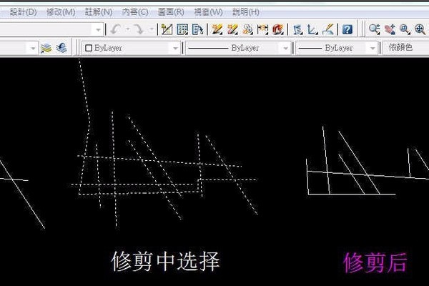Click the magenta 修剪后 text label
This screenshot has height=286, width=429.
pyautogui.click(x=375, y=262)
